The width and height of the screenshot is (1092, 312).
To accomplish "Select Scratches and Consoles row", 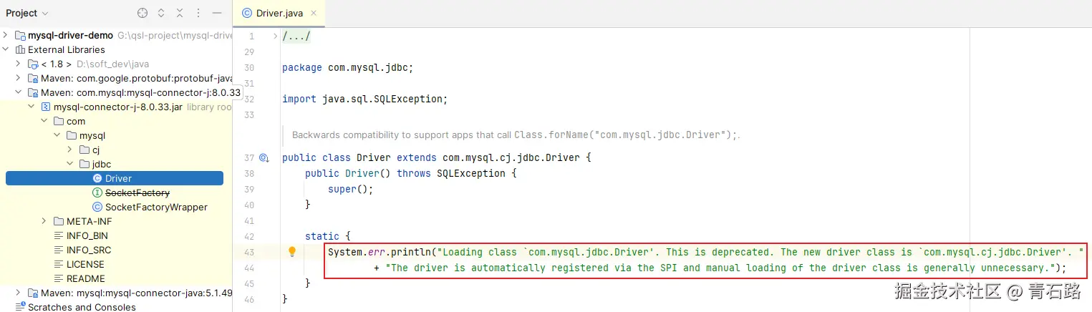I will (x=116, y=307).
